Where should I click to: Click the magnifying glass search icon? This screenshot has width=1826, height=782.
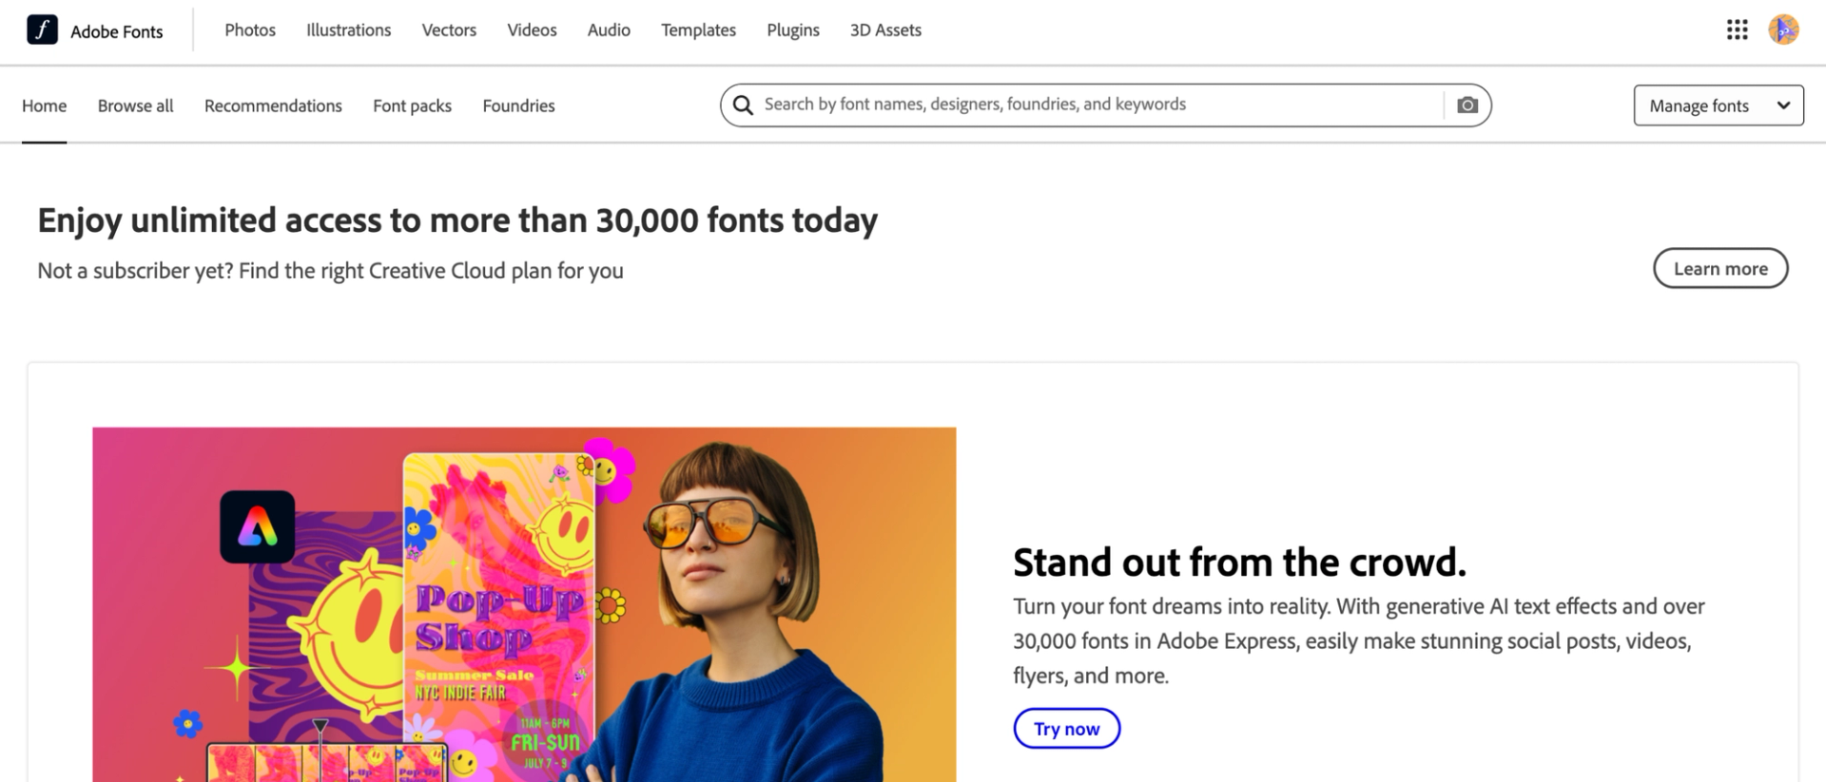pos(743,105)
